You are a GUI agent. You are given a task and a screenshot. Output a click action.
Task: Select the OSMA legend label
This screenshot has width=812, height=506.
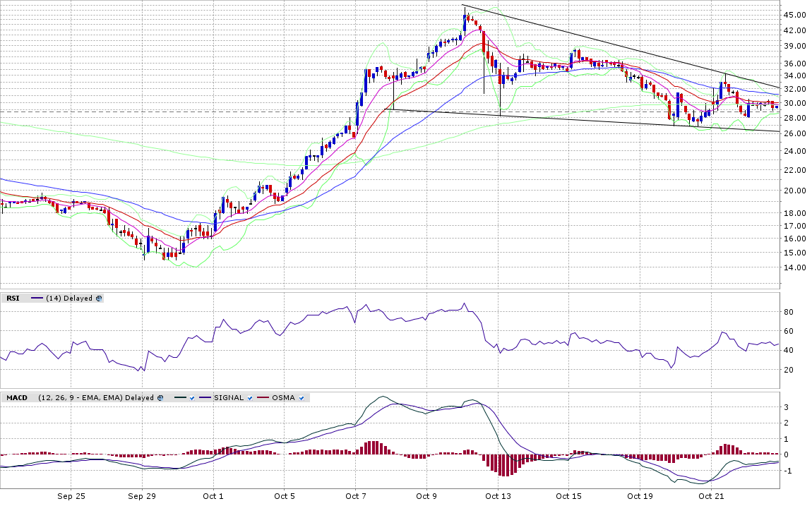click(x=282, y=398)
